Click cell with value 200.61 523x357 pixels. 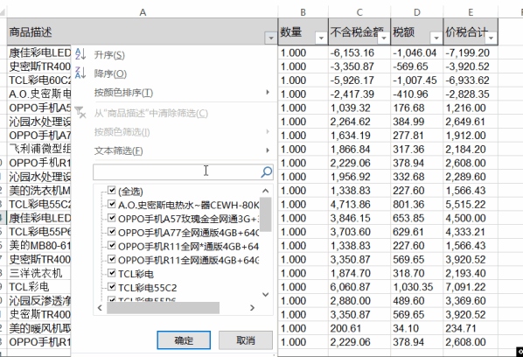[359, 328]
